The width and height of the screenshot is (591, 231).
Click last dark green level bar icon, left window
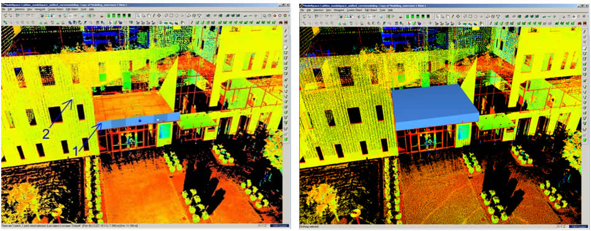pyautogui.click(x=129, y=16)
